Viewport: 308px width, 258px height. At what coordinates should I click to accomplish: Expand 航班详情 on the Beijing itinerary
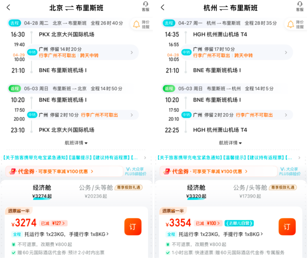[76, 143]
